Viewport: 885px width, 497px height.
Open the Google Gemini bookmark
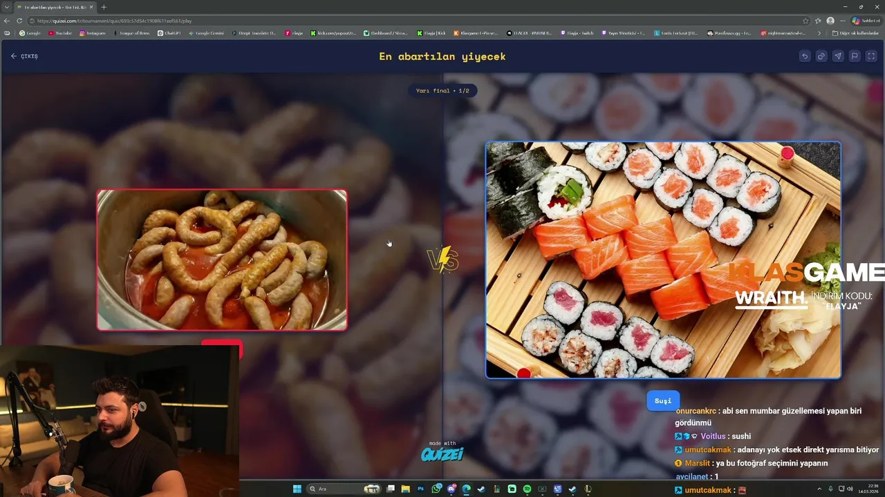207,32
